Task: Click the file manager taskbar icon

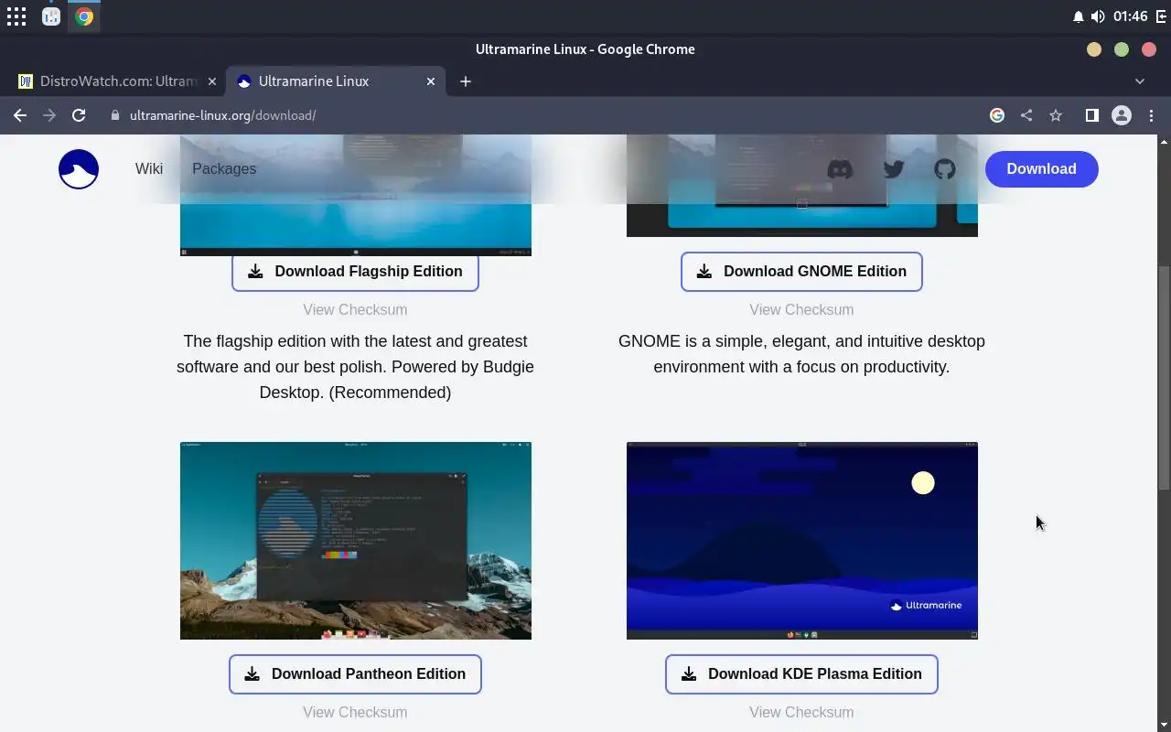Action: click(51, 16)
